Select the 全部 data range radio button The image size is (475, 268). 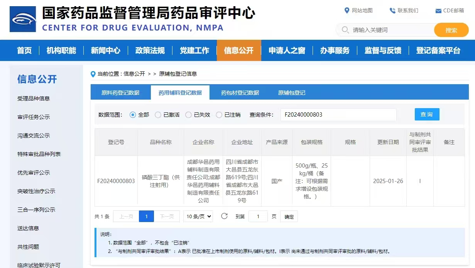[133, 115]
